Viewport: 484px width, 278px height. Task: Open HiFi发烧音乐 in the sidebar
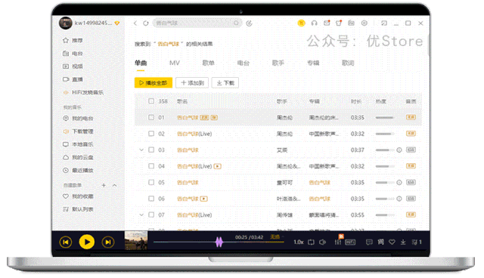83,92
